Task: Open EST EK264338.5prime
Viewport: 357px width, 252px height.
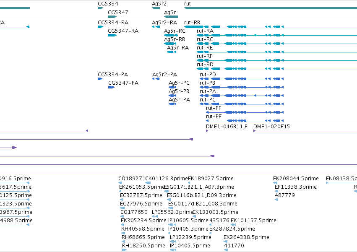Action: (226, 242)
